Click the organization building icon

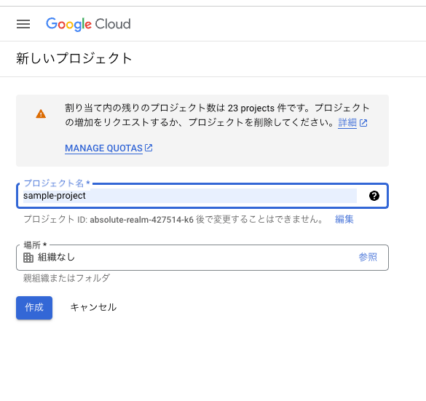tap(28, 258)
